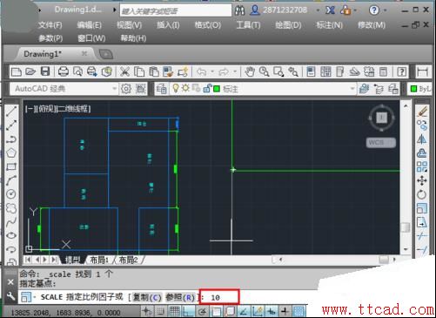436x318 pixels.
Task: Open the WCS coordinate system dropdown
Action: click(x=381, y=142)
